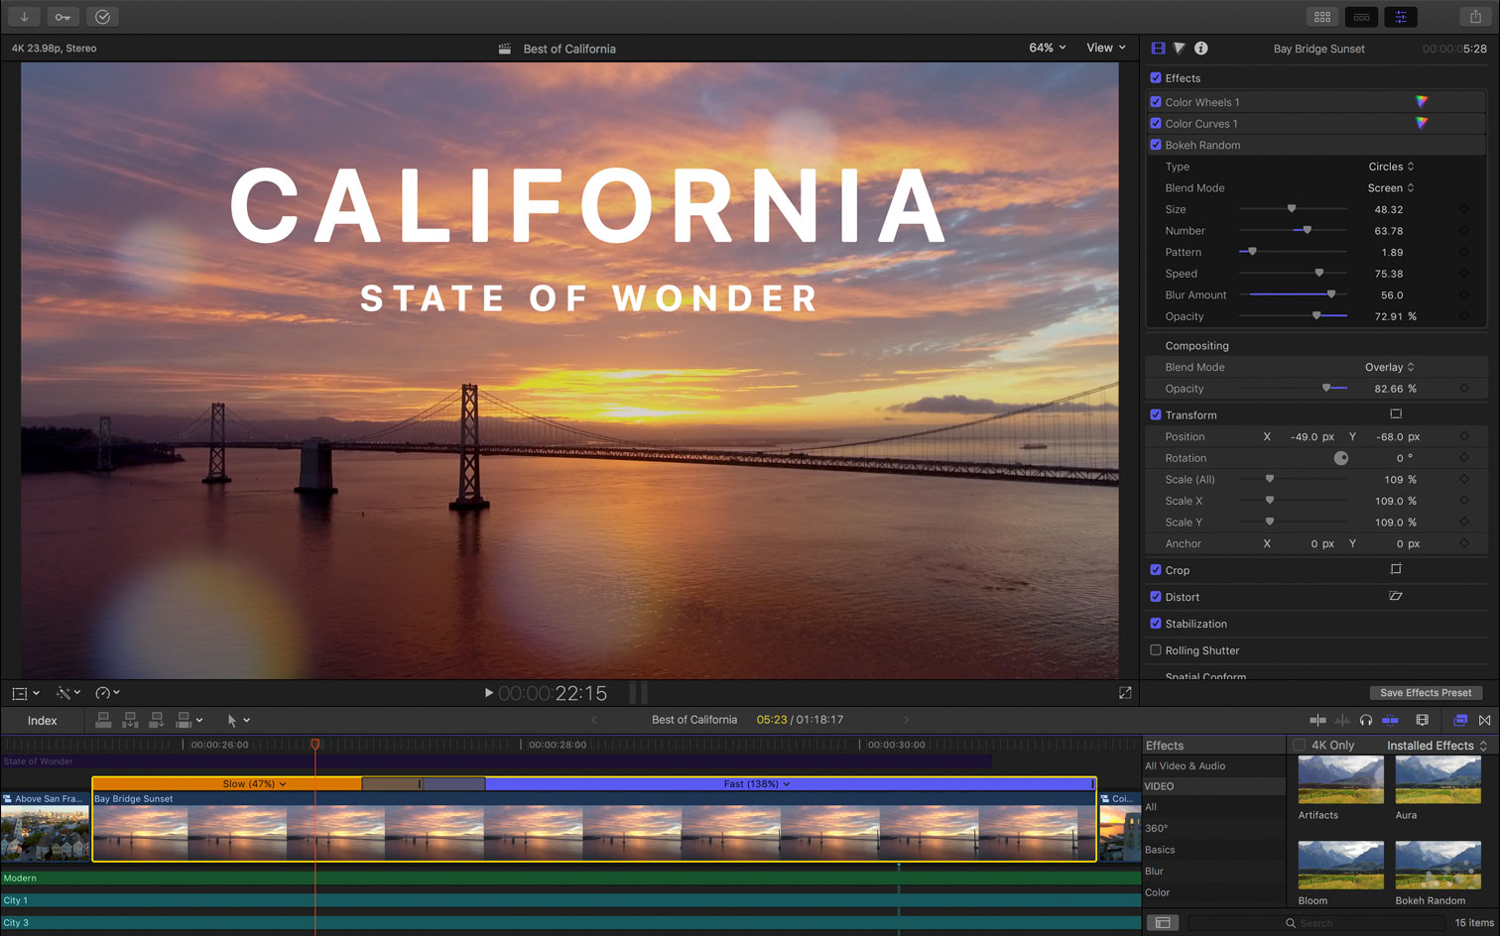Open the Info inspector icon

[x=1200, y=49]
